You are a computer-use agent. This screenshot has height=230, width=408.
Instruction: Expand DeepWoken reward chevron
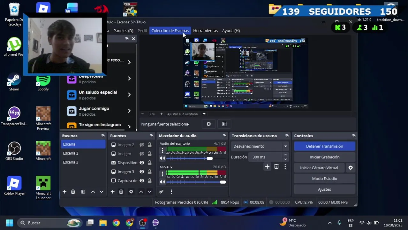(x=129, y=78)
